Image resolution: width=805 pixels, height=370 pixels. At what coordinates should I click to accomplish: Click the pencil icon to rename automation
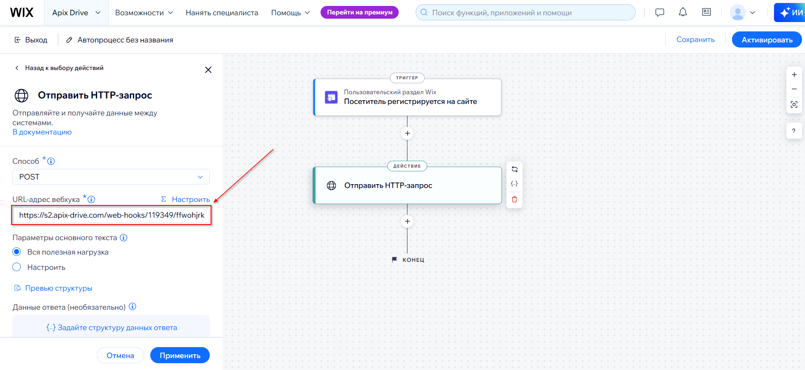69,40
